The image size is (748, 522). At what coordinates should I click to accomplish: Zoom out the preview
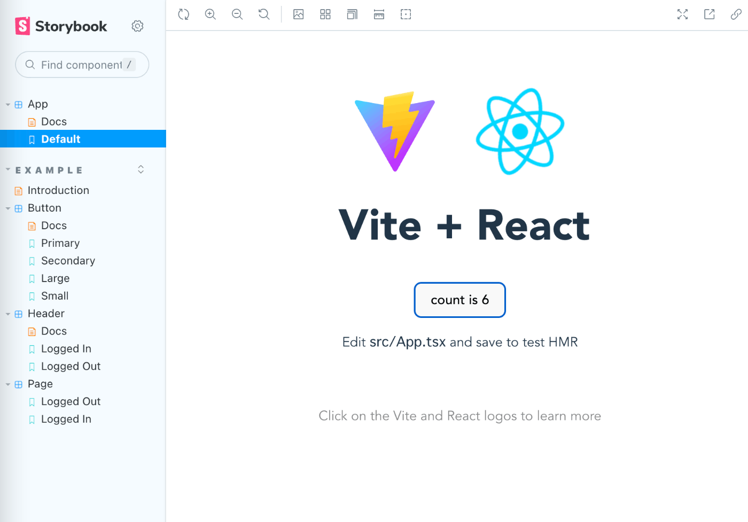coord(237,14)
